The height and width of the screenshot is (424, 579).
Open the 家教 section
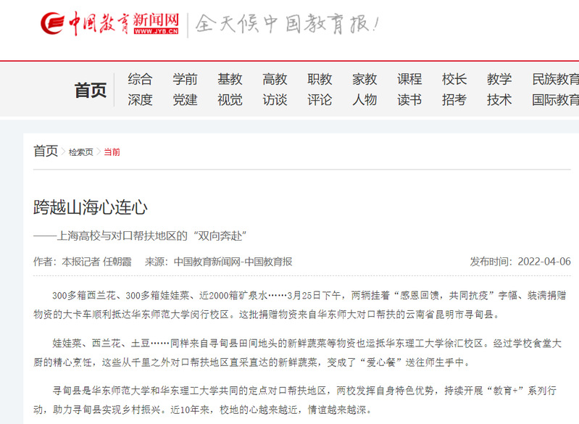[x=365, y=79]
